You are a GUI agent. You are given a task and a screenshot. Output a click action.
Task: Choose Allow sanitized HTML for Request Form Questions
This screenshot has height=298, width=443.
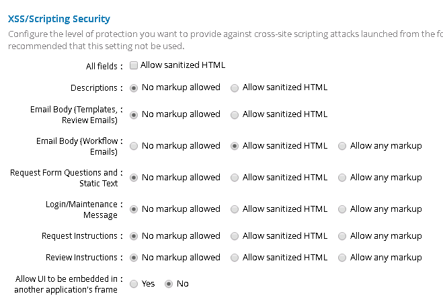pyautogui.click(x=235, y=178)
